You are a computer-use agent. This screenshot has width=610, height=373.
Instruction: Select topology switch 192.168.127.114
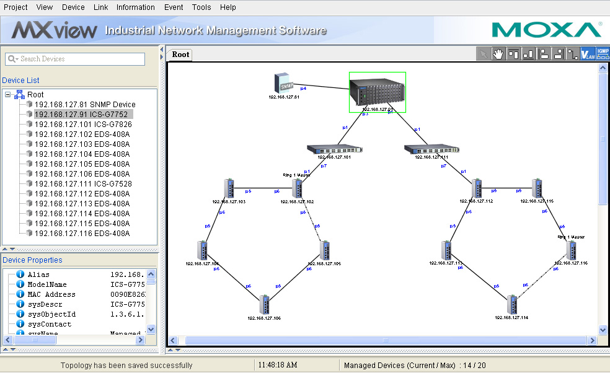[x=512, y=305]
